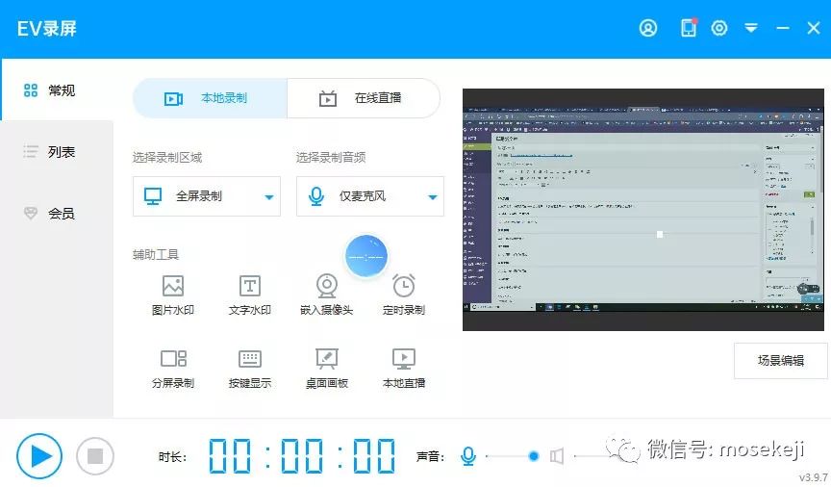Minimize the EV录屏 window
The height and width of the screenshot is (487, 831).
pyautogui.click(x=783, y=28)
